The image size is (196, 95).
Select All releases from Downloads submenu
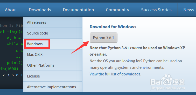click(x=52, y=22)
